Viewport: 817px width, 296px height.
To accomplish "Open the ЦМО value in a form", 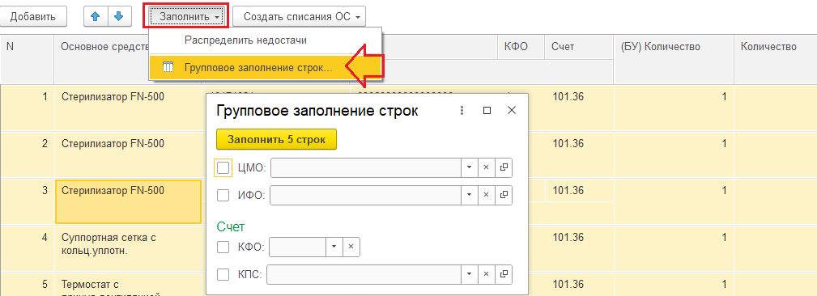I will (504, 167).
